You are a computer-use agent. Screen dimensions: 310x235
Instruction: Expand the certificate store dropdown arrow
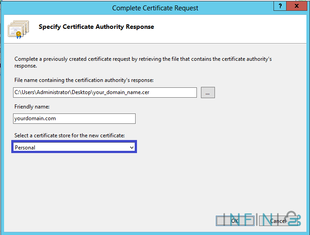(x=132, y=147)
